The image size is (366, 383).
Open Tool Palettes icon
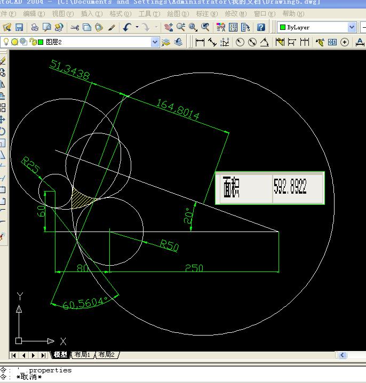click(245, 27)
